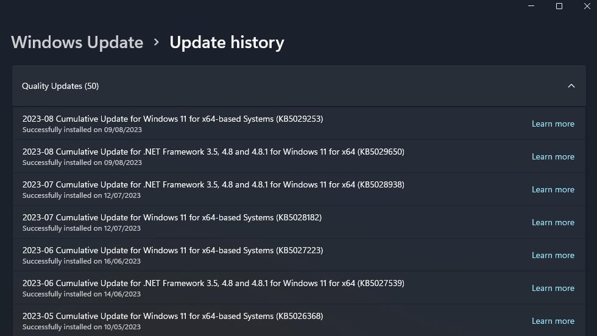This screenshot has height=336, width=597.
Task: Open Learn more for KB5028938
Action: click(553, 189)
